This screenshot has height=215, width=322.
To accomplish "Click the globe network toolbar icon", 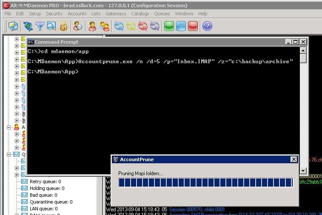I will (x=28, y=26).
